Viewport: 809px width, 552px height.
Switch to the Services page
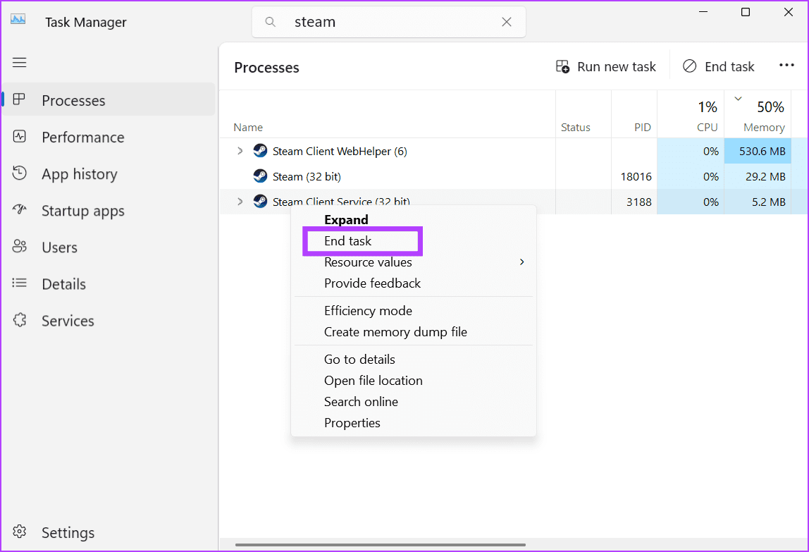pos(68,321)
